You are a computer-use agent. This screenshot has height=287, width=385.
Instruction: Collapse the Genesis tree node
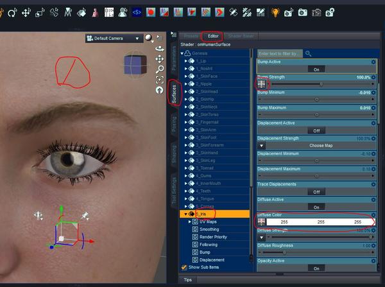tap(182, 53)
